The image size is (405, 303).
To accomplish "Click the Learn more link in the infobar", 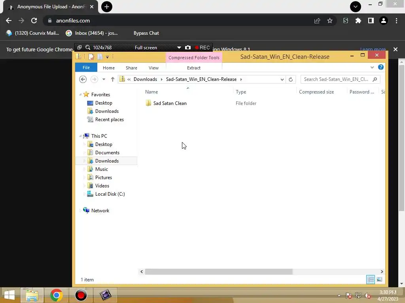I will 373,49.
